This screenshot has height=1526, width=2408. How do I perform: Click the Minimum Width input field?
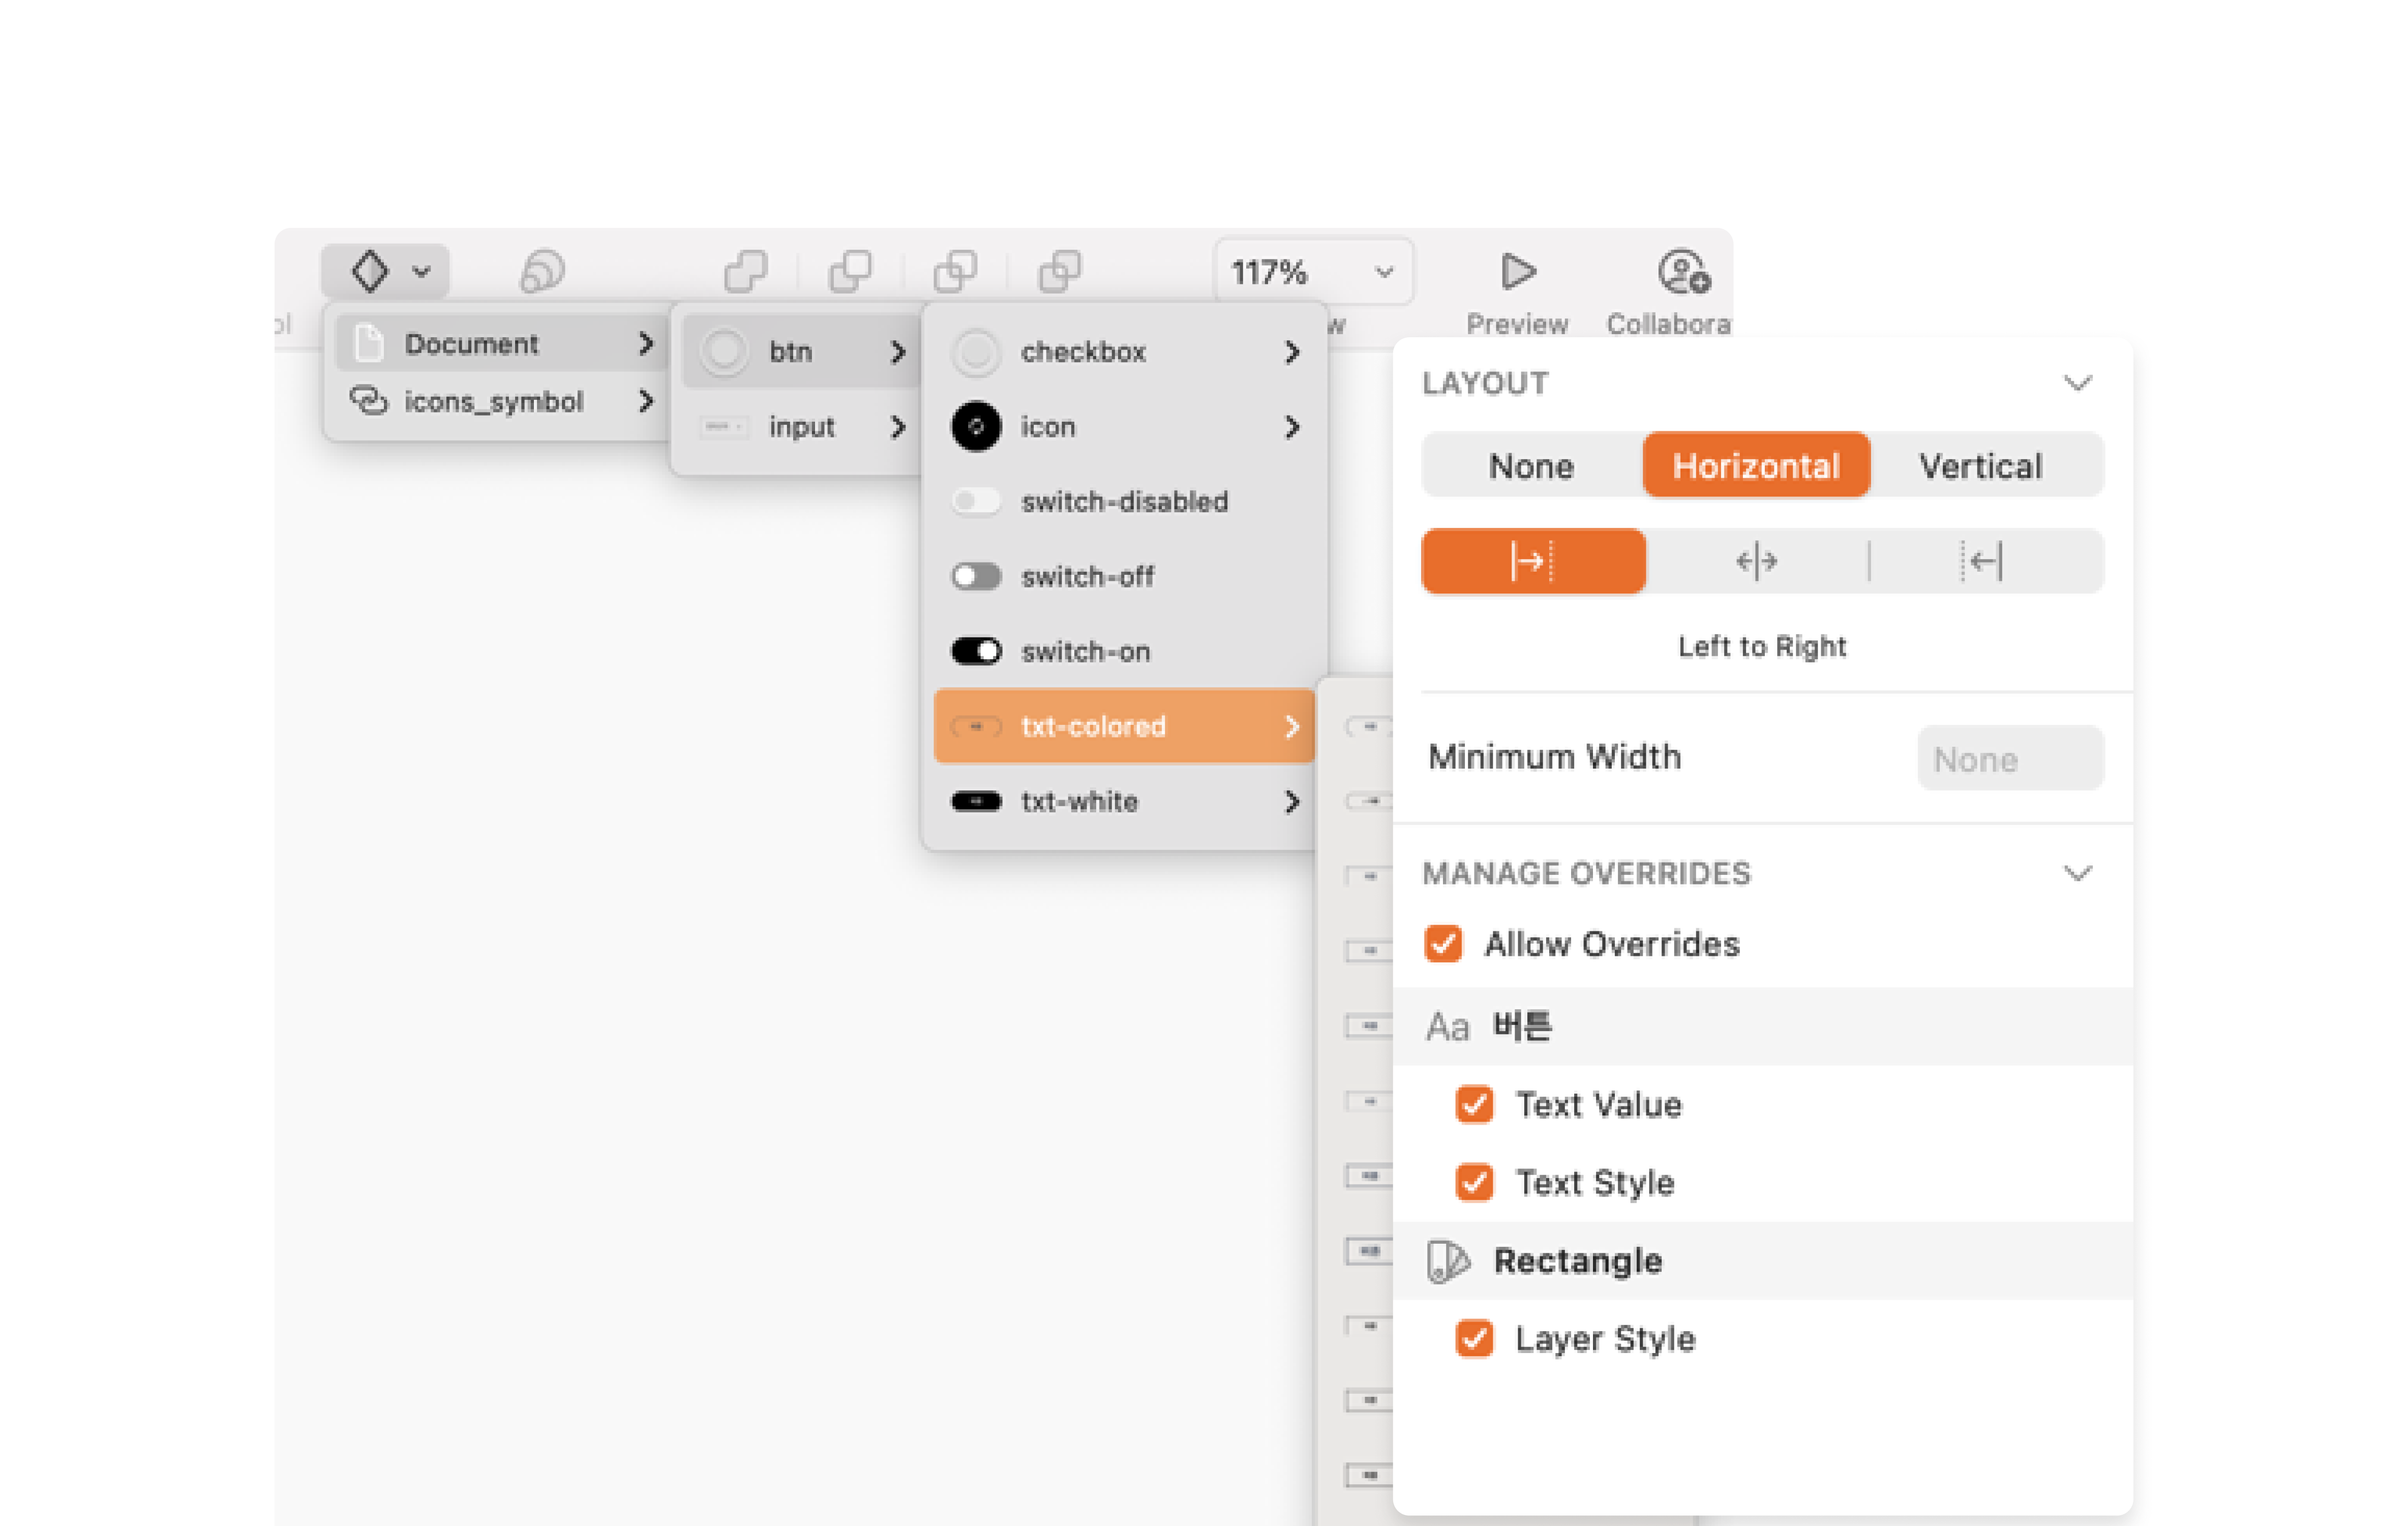pos(2009,757)
